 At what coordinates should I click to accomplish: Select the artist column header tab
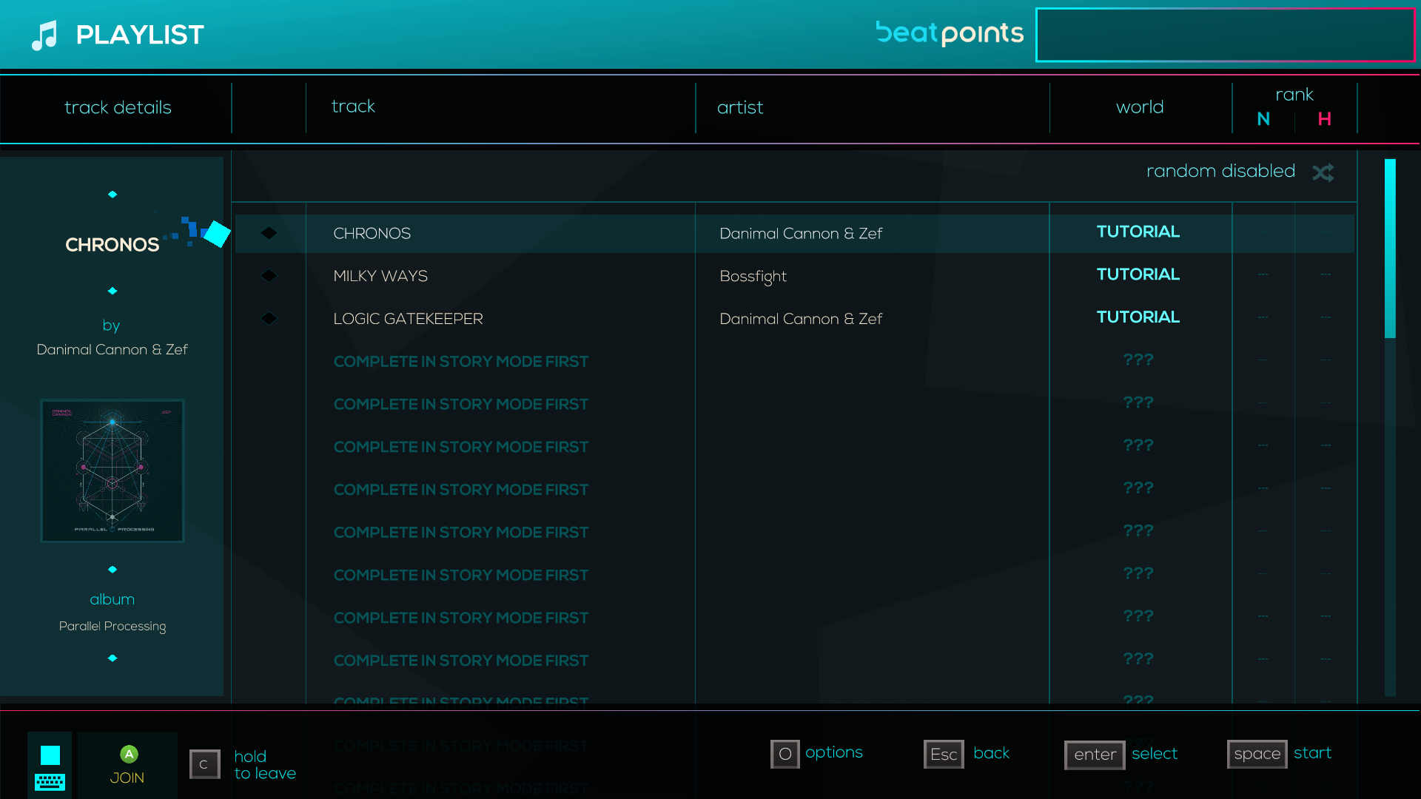point(738,107)
